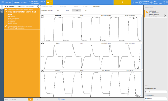Open the Show all filter dropdown

pos(156,92)
